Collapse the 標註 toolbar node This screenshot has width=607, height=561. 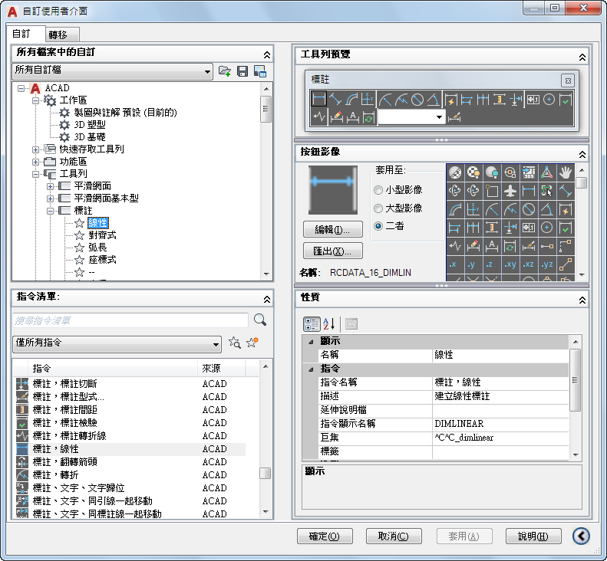[x=51, y=211]
